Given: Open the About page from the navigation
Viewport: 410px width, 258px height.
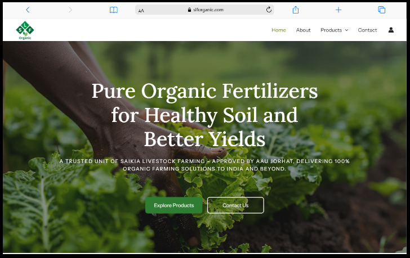Looking at the screenshot, I should click(x=303, y=30).
